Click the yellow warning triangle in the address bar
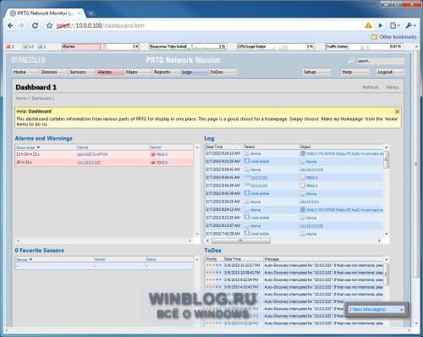 point(368,25)
